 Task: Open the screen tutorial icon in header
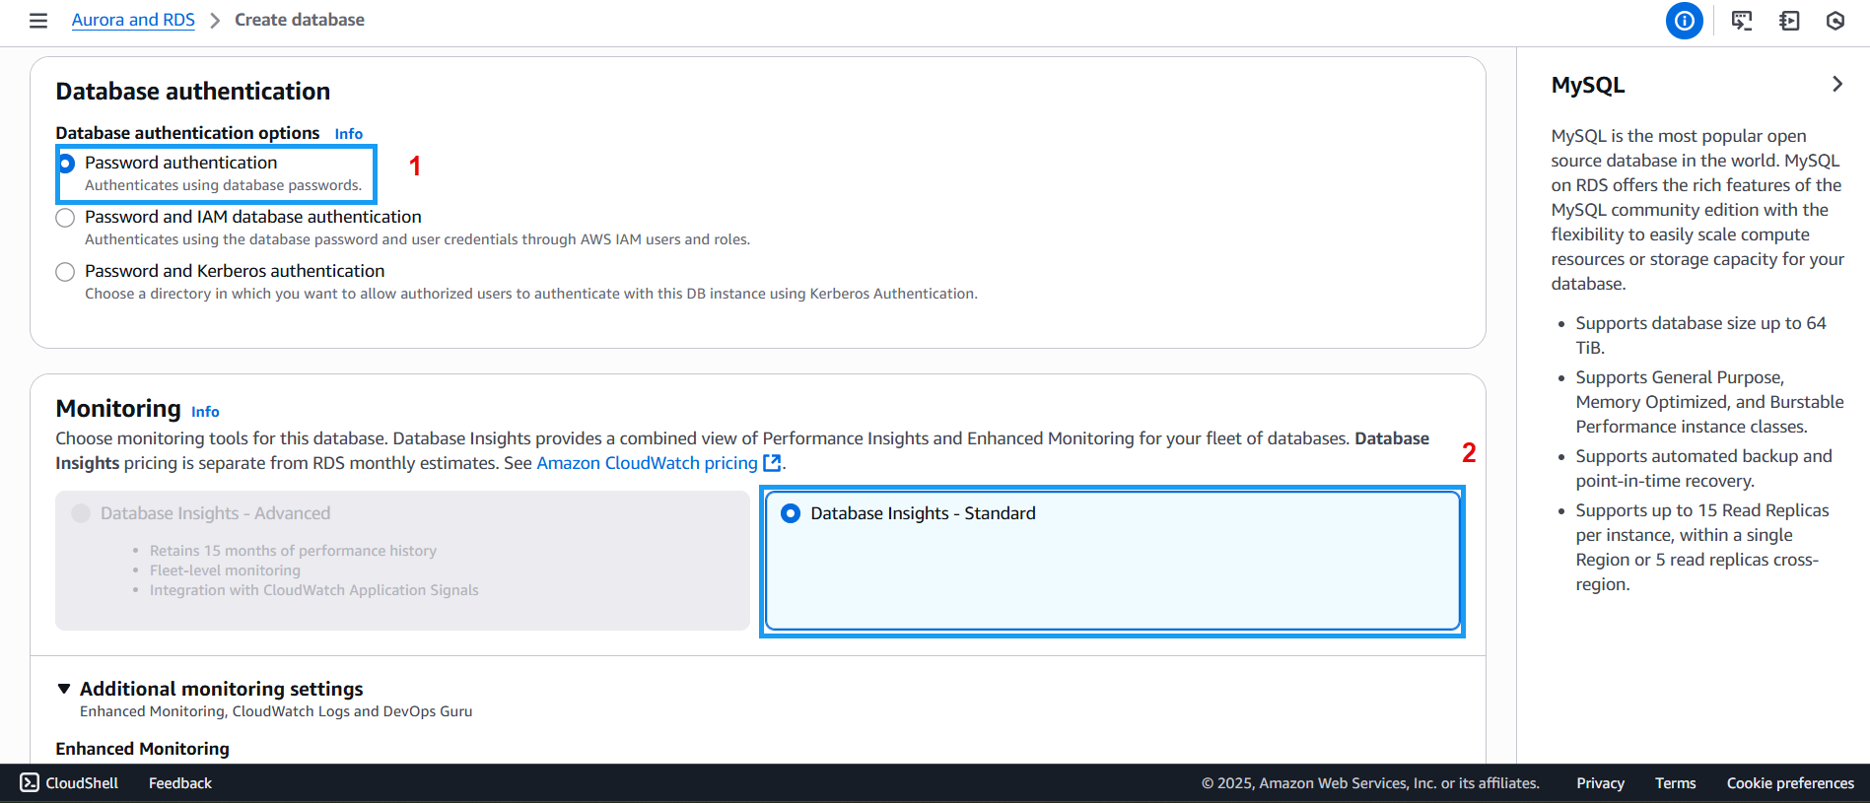[x=1742, y=21]
